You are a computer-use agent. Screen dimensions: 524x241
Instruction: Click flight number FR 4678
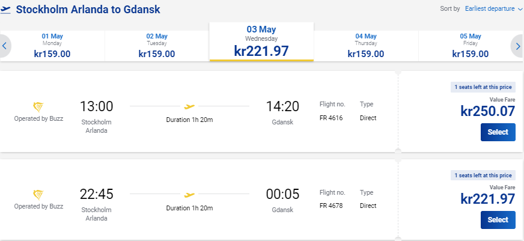click(x=331, y=206)
